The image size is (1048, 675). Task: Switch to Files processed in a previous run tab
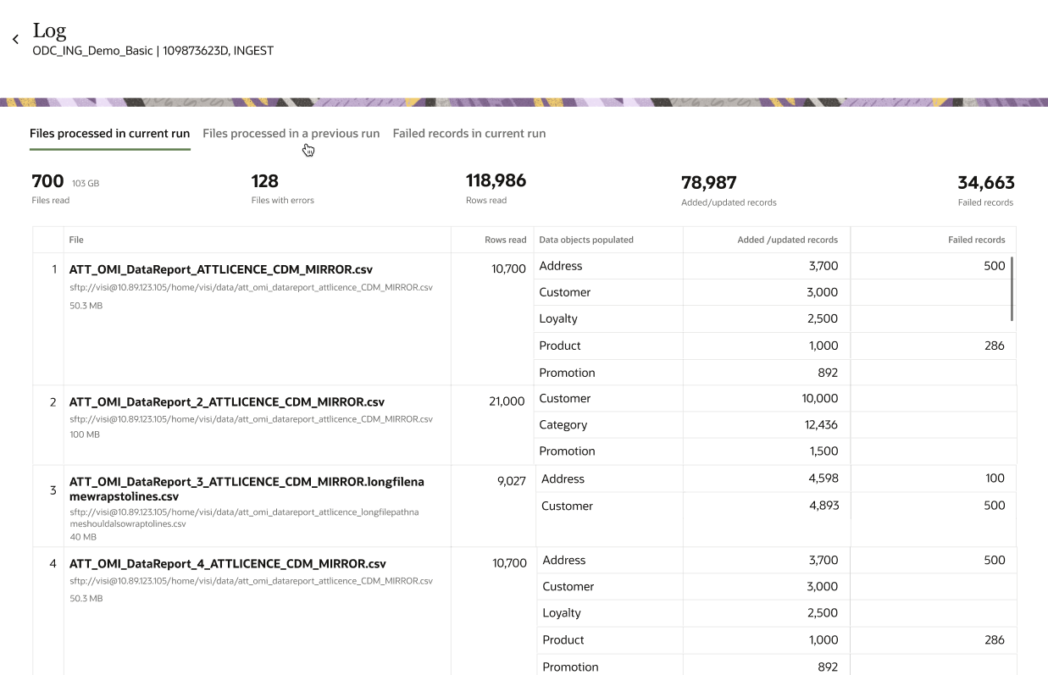(291, 134)
